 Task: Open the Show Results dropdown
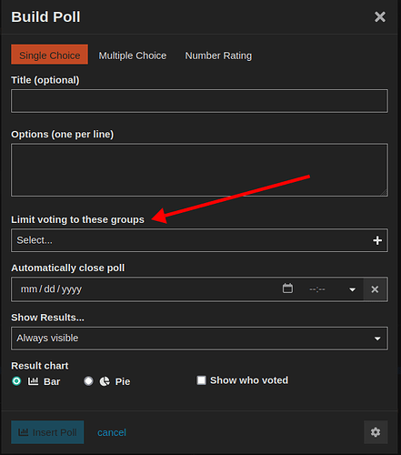199,339
